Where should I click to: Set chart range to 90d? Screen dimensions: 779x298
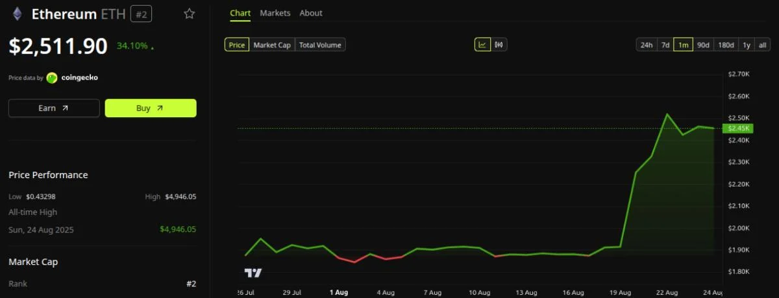[x=703, y=45]
